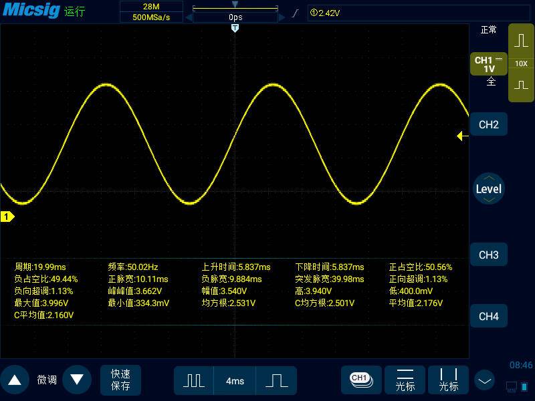This screenshot has width=535, height=401.
Task: Select the 幅值:3.540V measurement
Action: click(x=224, y=291)
